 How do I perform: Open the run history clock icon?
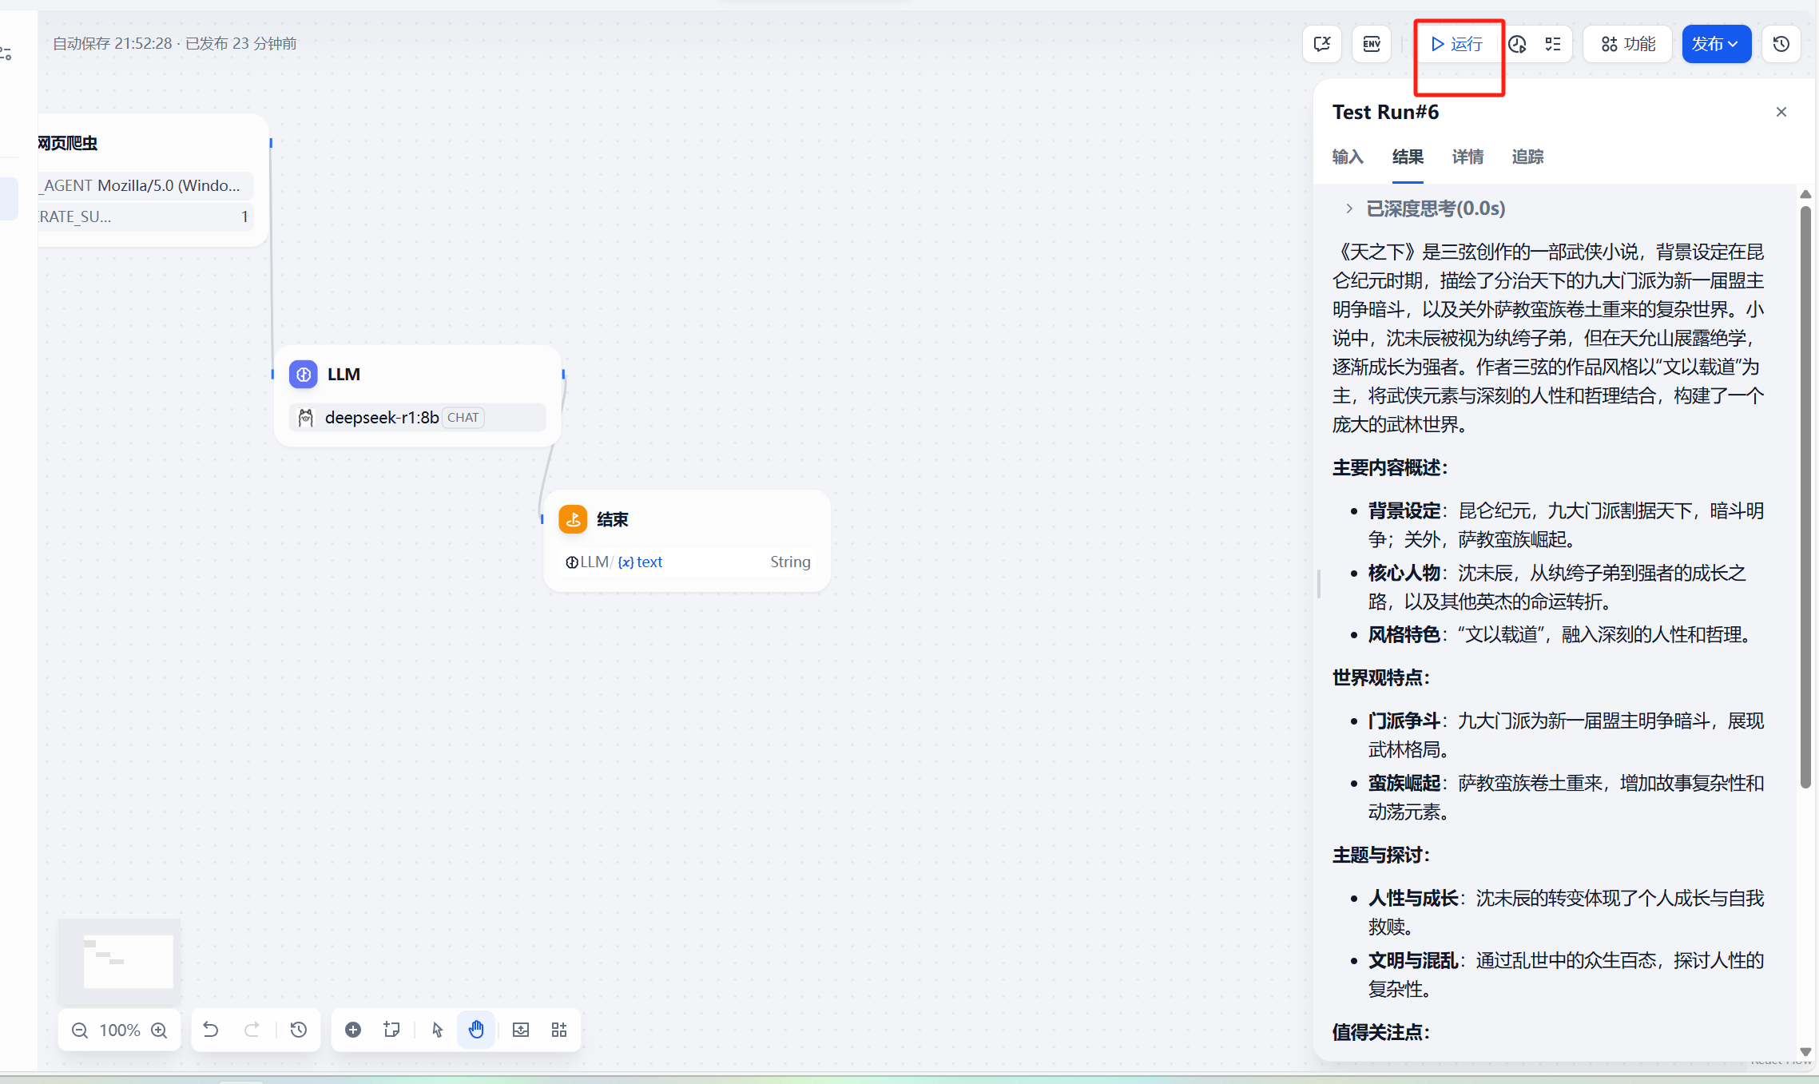point(1517,44)
